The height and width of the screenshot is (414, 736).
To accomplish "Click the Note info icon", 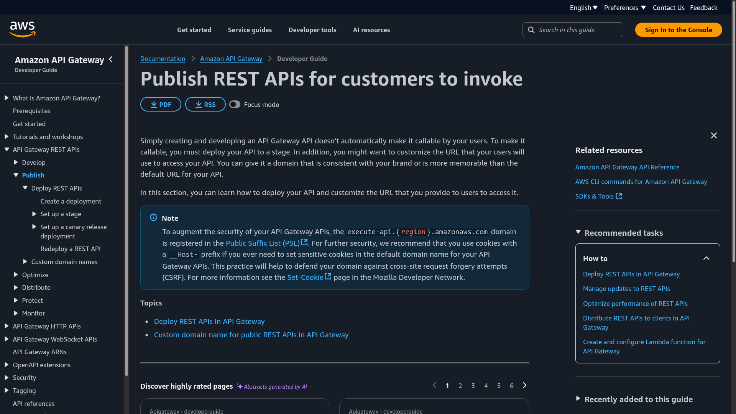I will click(x=153, y=218).
